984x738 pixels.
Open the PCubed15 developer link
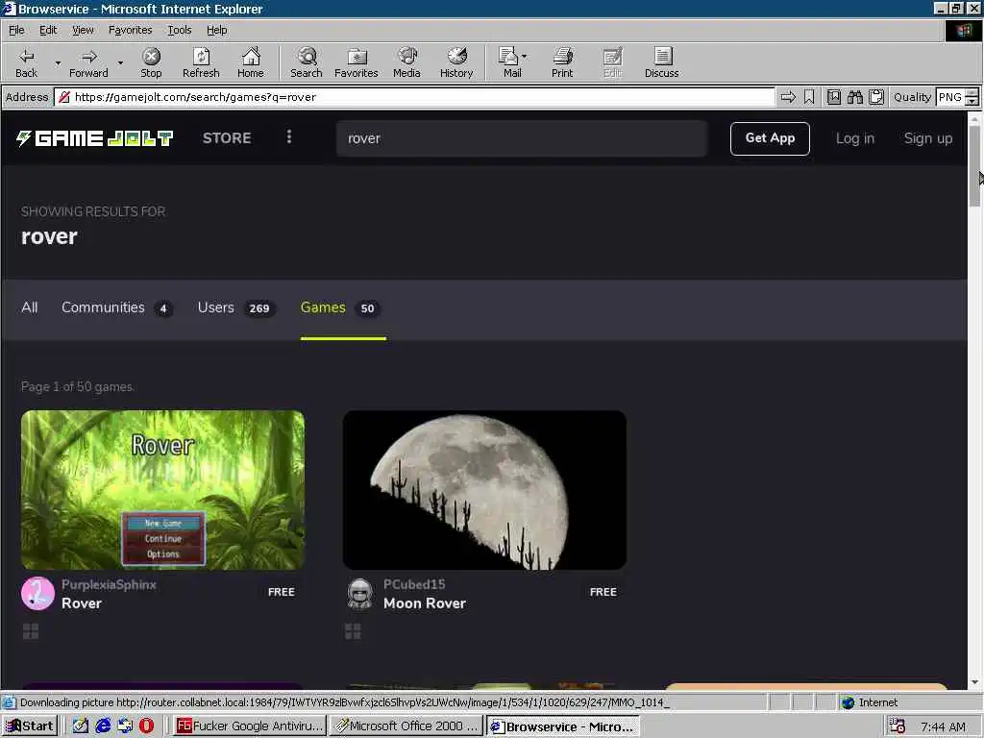pyautogui.click(x=414, y=584)
